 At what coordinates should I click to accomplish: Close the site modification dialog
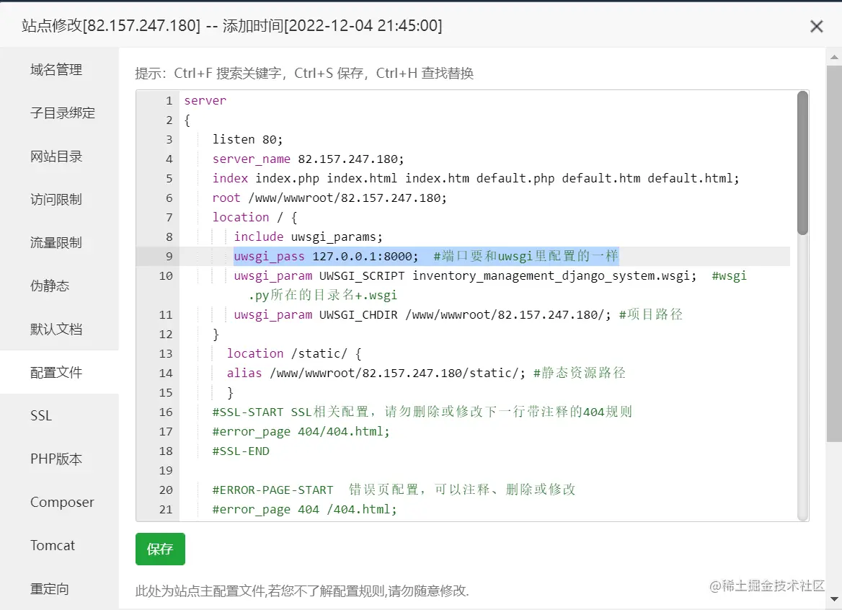click(817, 26)
